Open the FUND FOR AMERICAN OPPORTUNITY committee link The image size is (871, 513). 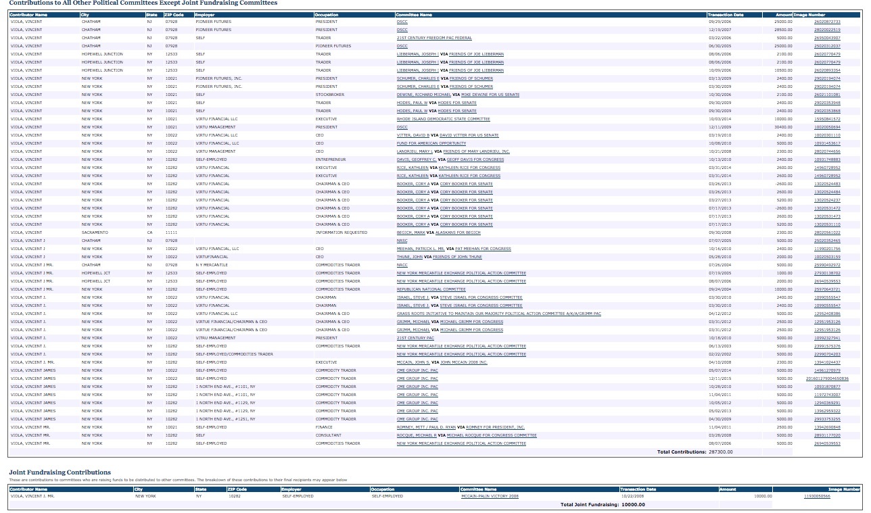tap(431, 143)
